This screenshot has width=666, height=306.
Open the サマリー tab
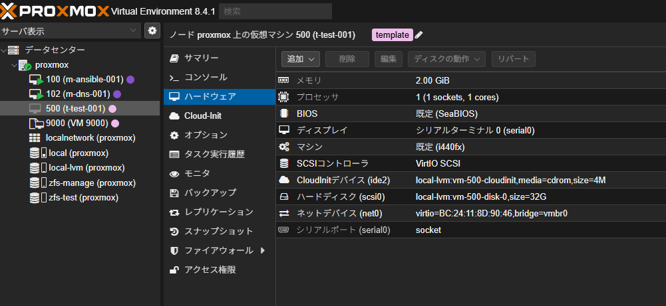point(220,58)
